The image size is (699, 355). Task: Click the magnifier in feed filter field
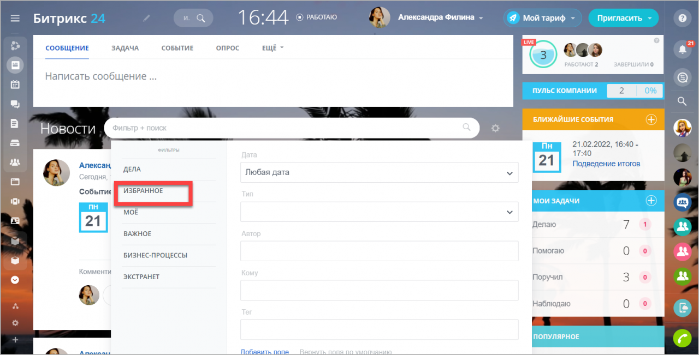[x=466, y=128]
